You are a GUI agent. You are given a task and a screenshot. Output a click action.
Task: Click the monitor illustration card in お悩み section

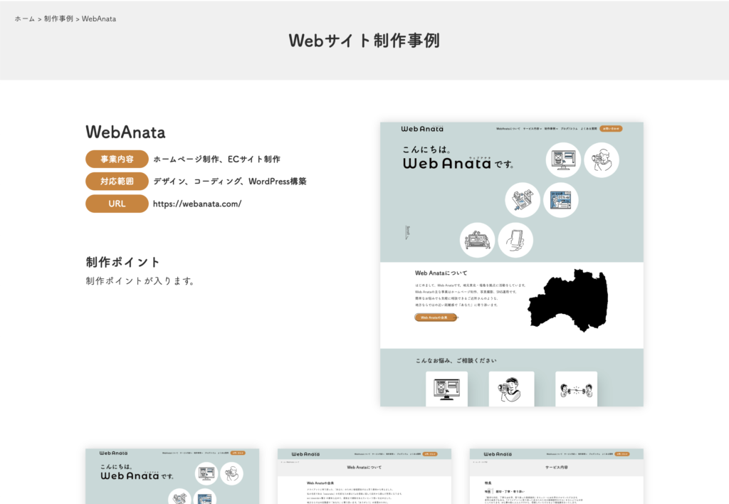[447, 389]
